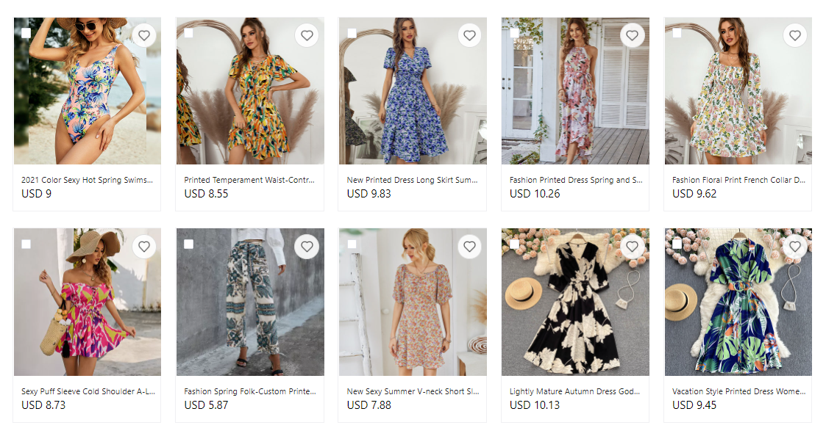Viewport: 826px width, 428px height.
Task: Heart the Lightly Mature Autumn Dress
Action: (x=632, y=247)
